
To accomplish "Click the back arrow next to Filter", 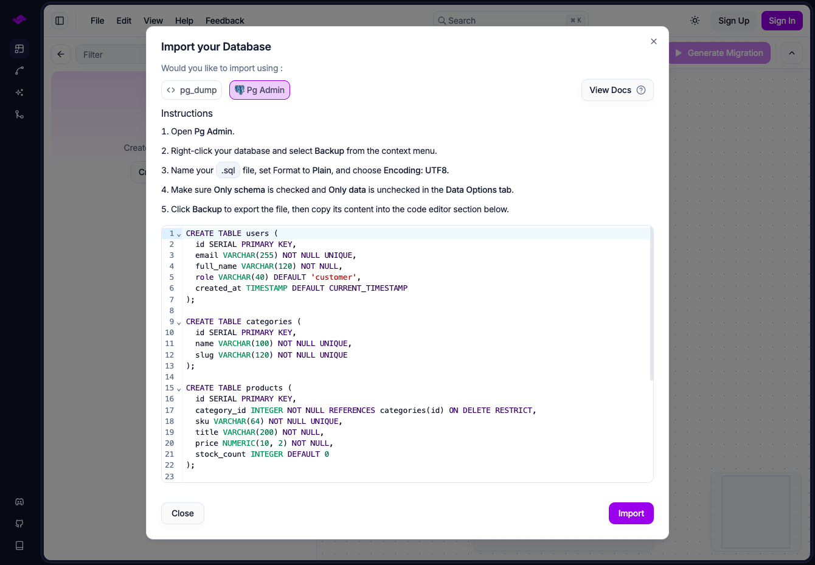I will point(61,54).
